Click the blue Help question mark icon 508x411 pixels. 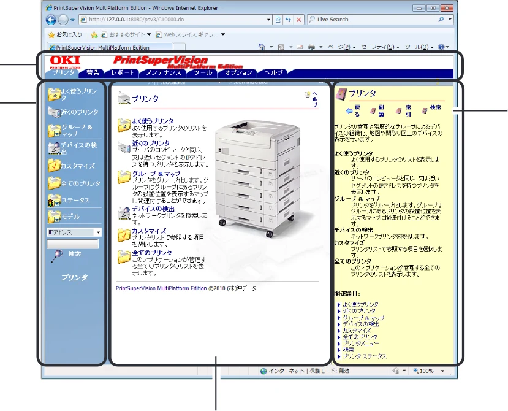[441, 47]
